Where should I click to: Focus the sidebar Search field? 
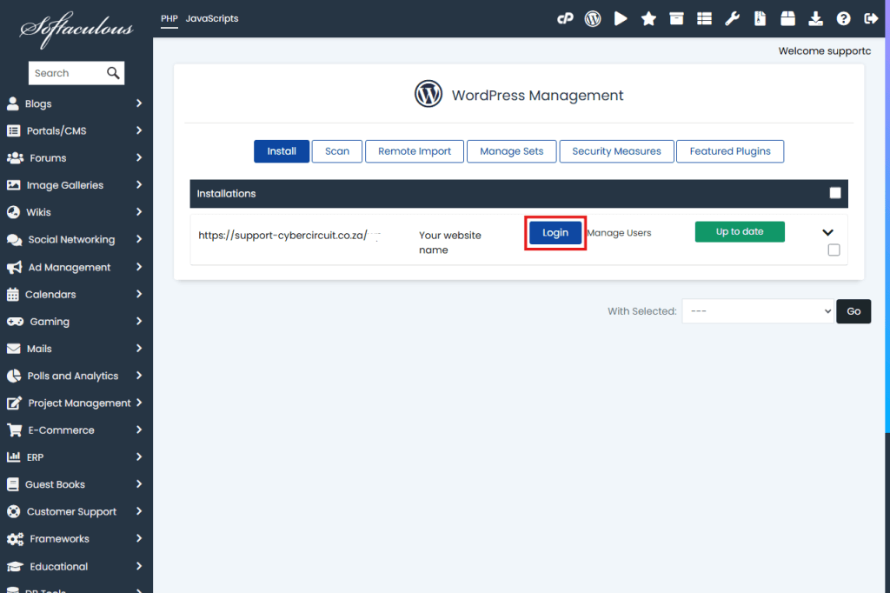click(x=64, y=73)
